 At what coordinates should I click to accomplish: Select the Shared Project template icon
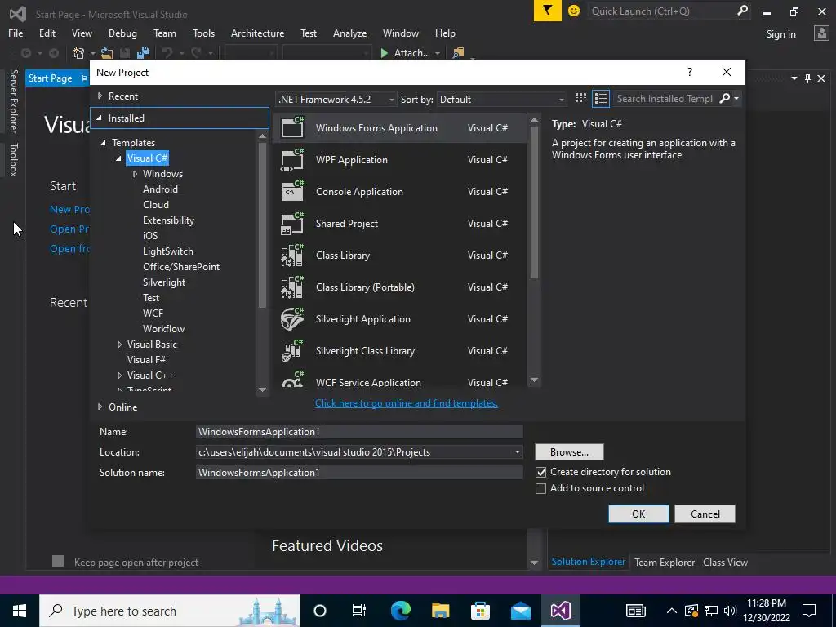(292, 224)
